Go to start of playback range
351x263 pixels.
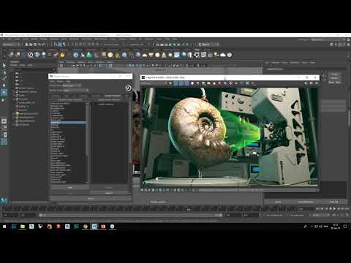(x=318, y=209)
